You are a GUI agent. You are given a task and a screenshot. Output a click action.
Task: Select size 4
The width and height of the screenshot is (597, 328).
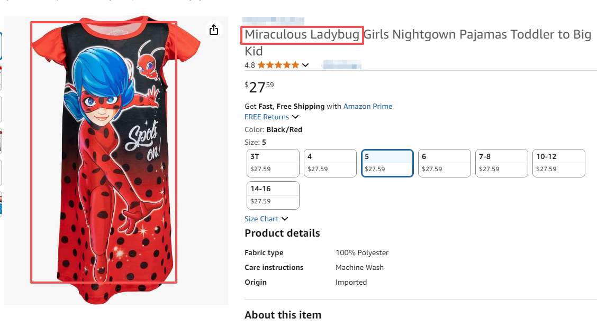click(x=330, y=163)
